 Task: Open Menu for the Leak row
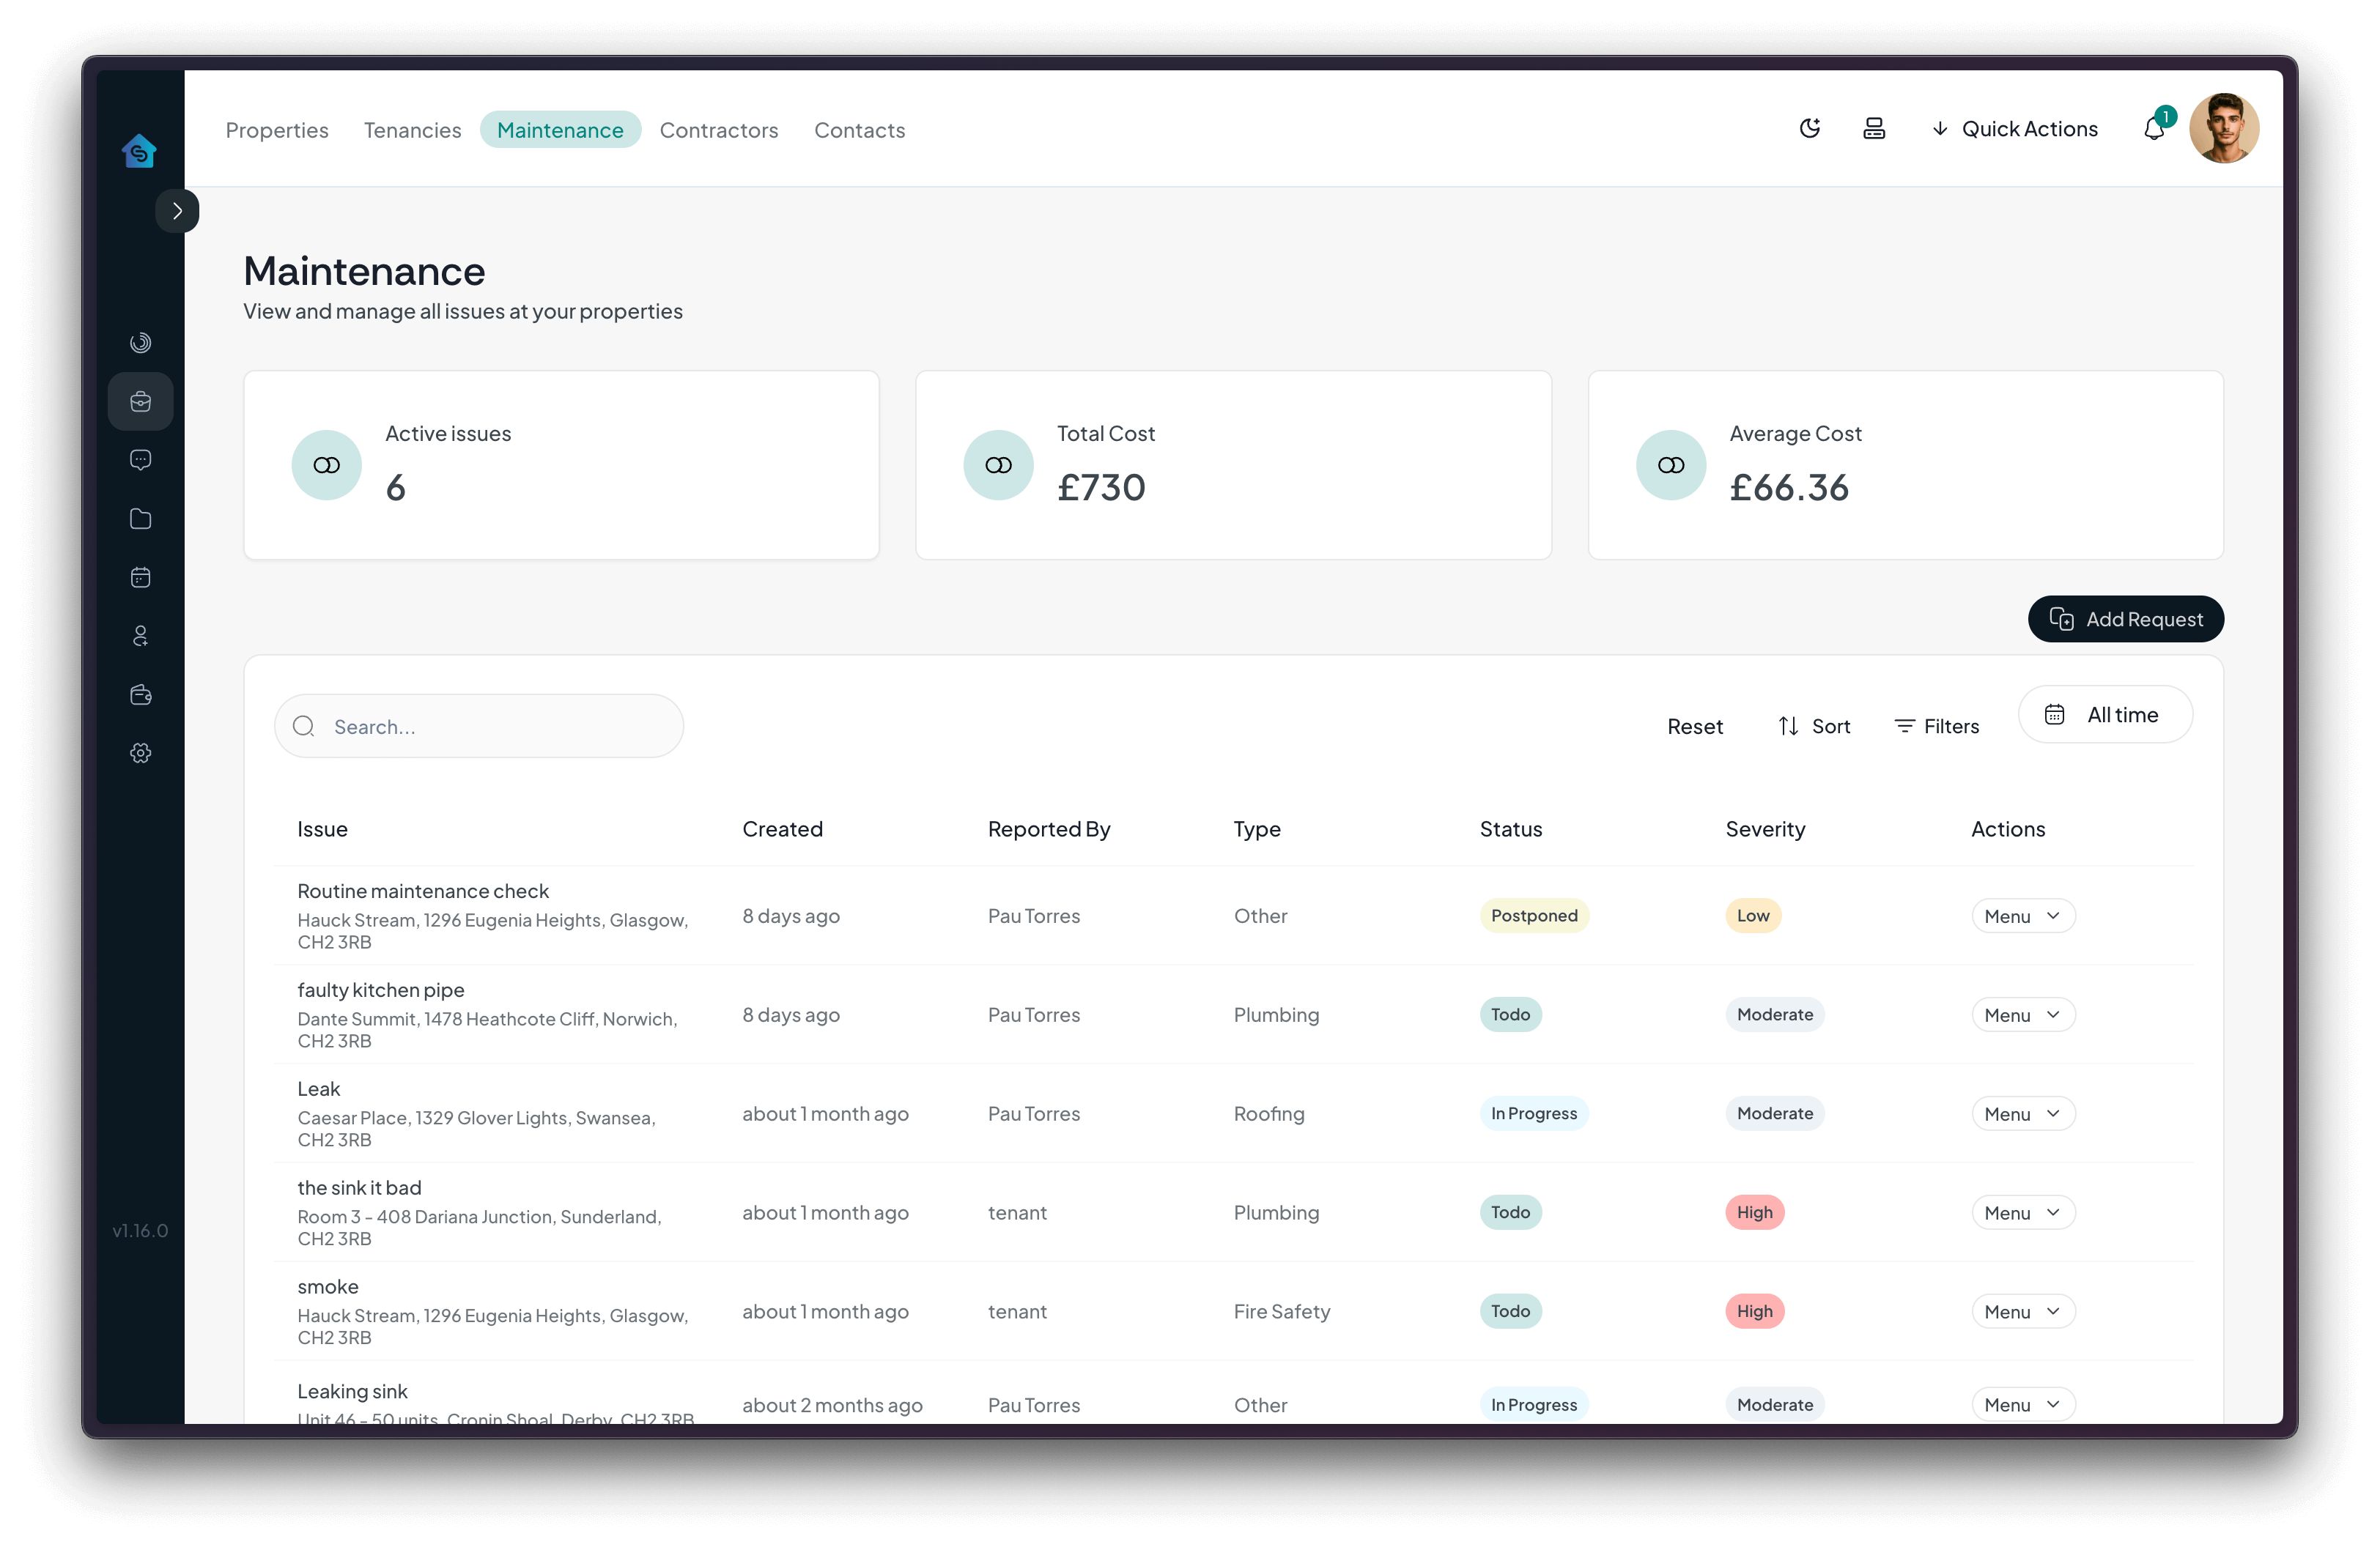click(x=2023, y=1114)
